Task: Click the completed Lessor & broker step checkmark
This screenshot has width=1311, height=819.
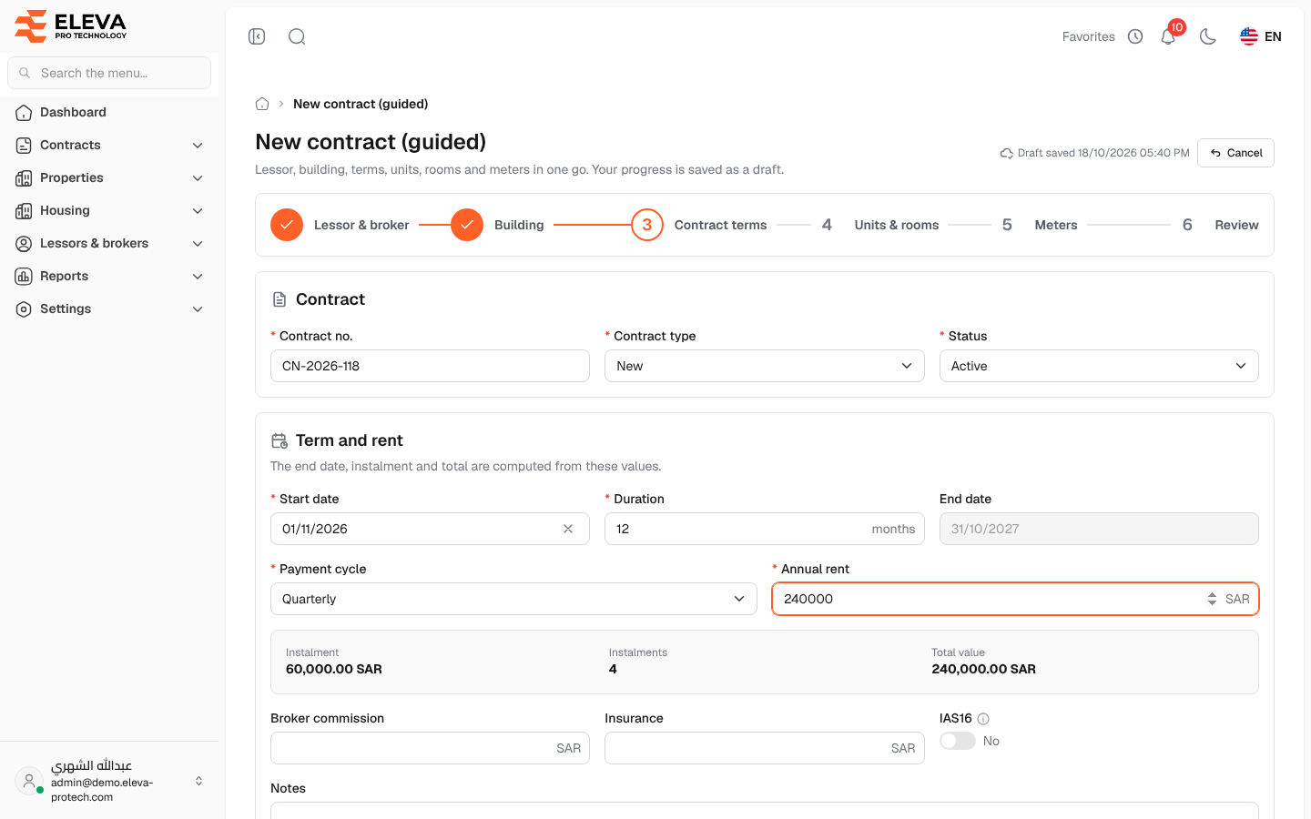Action: coord(287,225)
